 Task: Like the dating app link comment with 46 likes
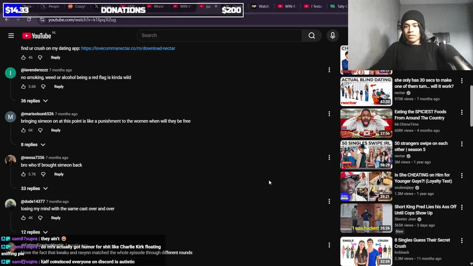(23, 57)
